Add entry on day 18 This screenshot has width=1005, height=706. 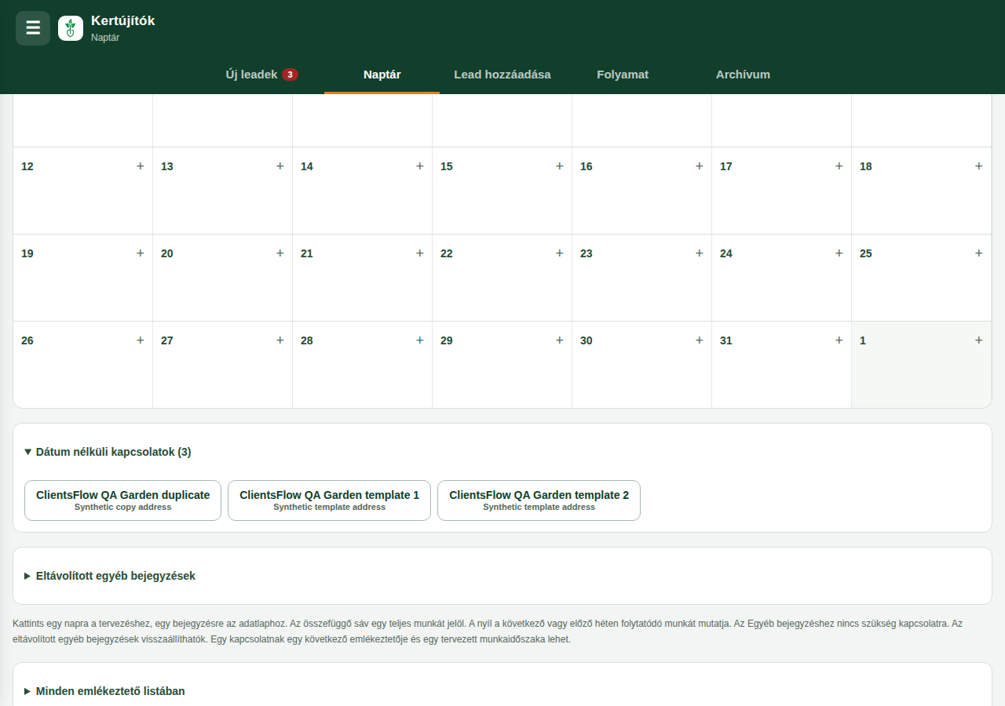click(979, 166)
